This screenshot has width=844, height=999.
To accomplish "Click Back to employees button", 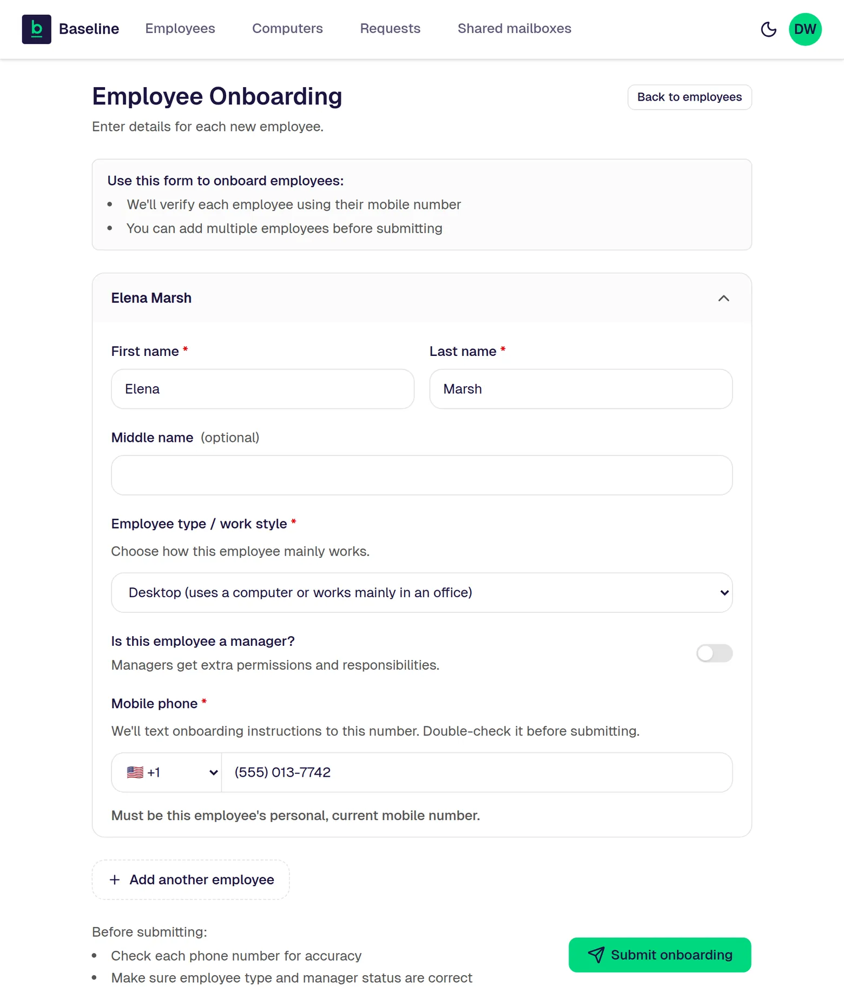I will pyautogui.click(x=689, y=97).
